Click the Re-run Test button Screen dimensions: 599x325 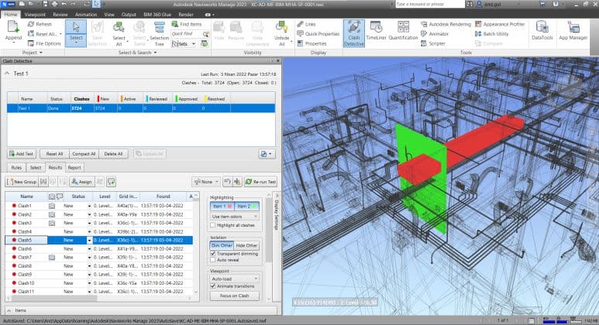point(260,182)
